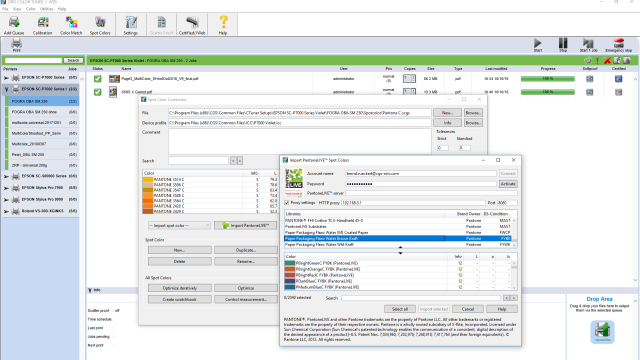This screenshot has height=360, width=640.
Task: Open the Utilities menu
Action: pyautogui.click(x=47, y=9)
